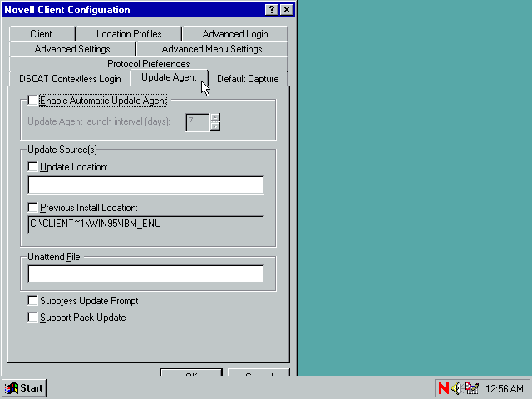
Task: Switch to Location Profiles tab
Action: (x=129, y=34)
